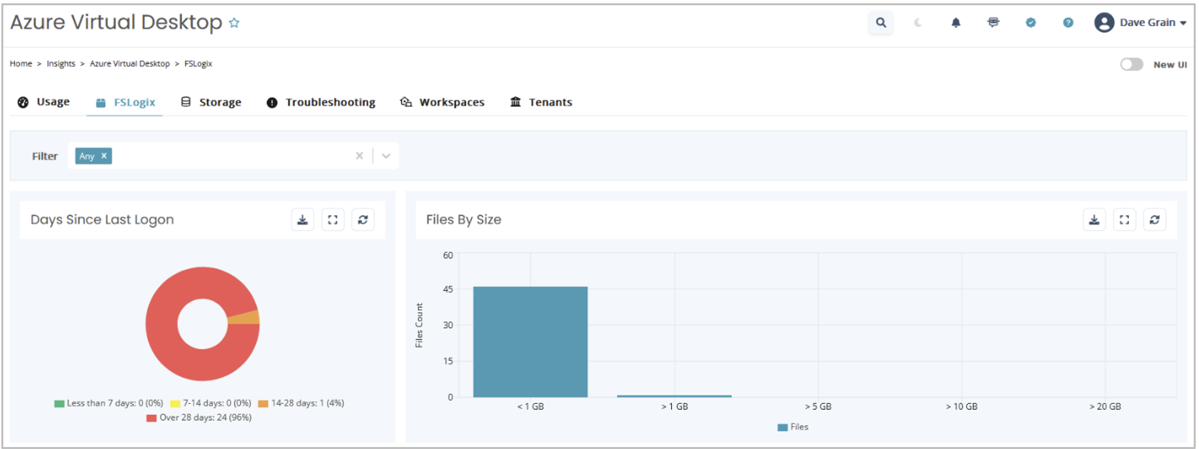Screen dimensions: 1199x449
Task: Expand Files By Size chart to fullscreen
Action: pos(1124,220)
